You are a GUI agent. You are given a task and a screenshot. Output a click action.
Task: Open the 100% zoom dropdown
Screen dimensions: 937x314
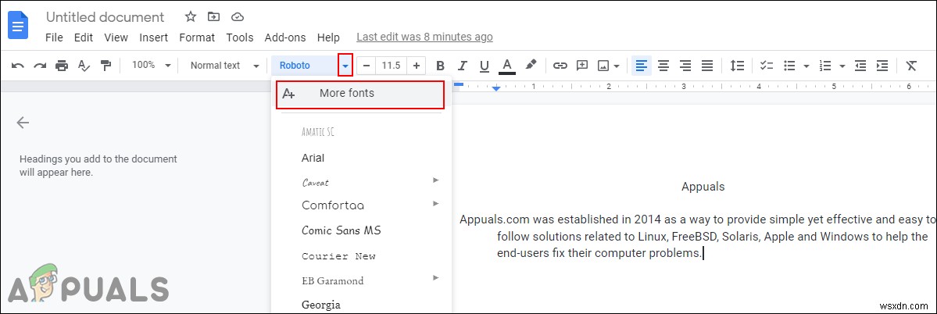click(152, 65)
